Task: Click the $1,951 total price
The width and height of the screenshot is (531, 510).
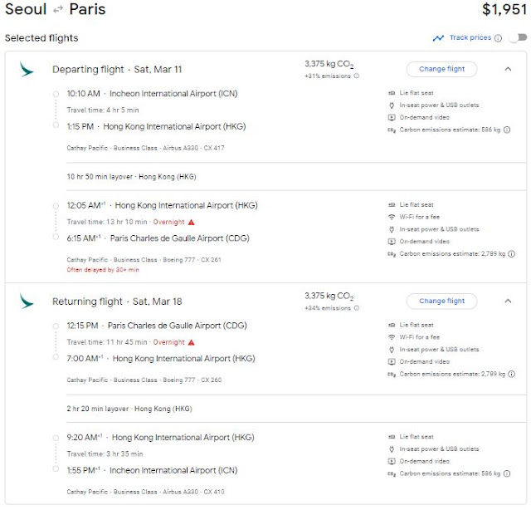Action: [504, 11]
